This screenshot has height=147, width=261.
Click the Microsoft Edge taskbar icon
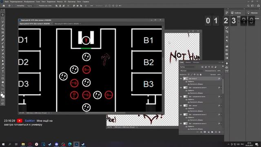(x=70, y=144)
